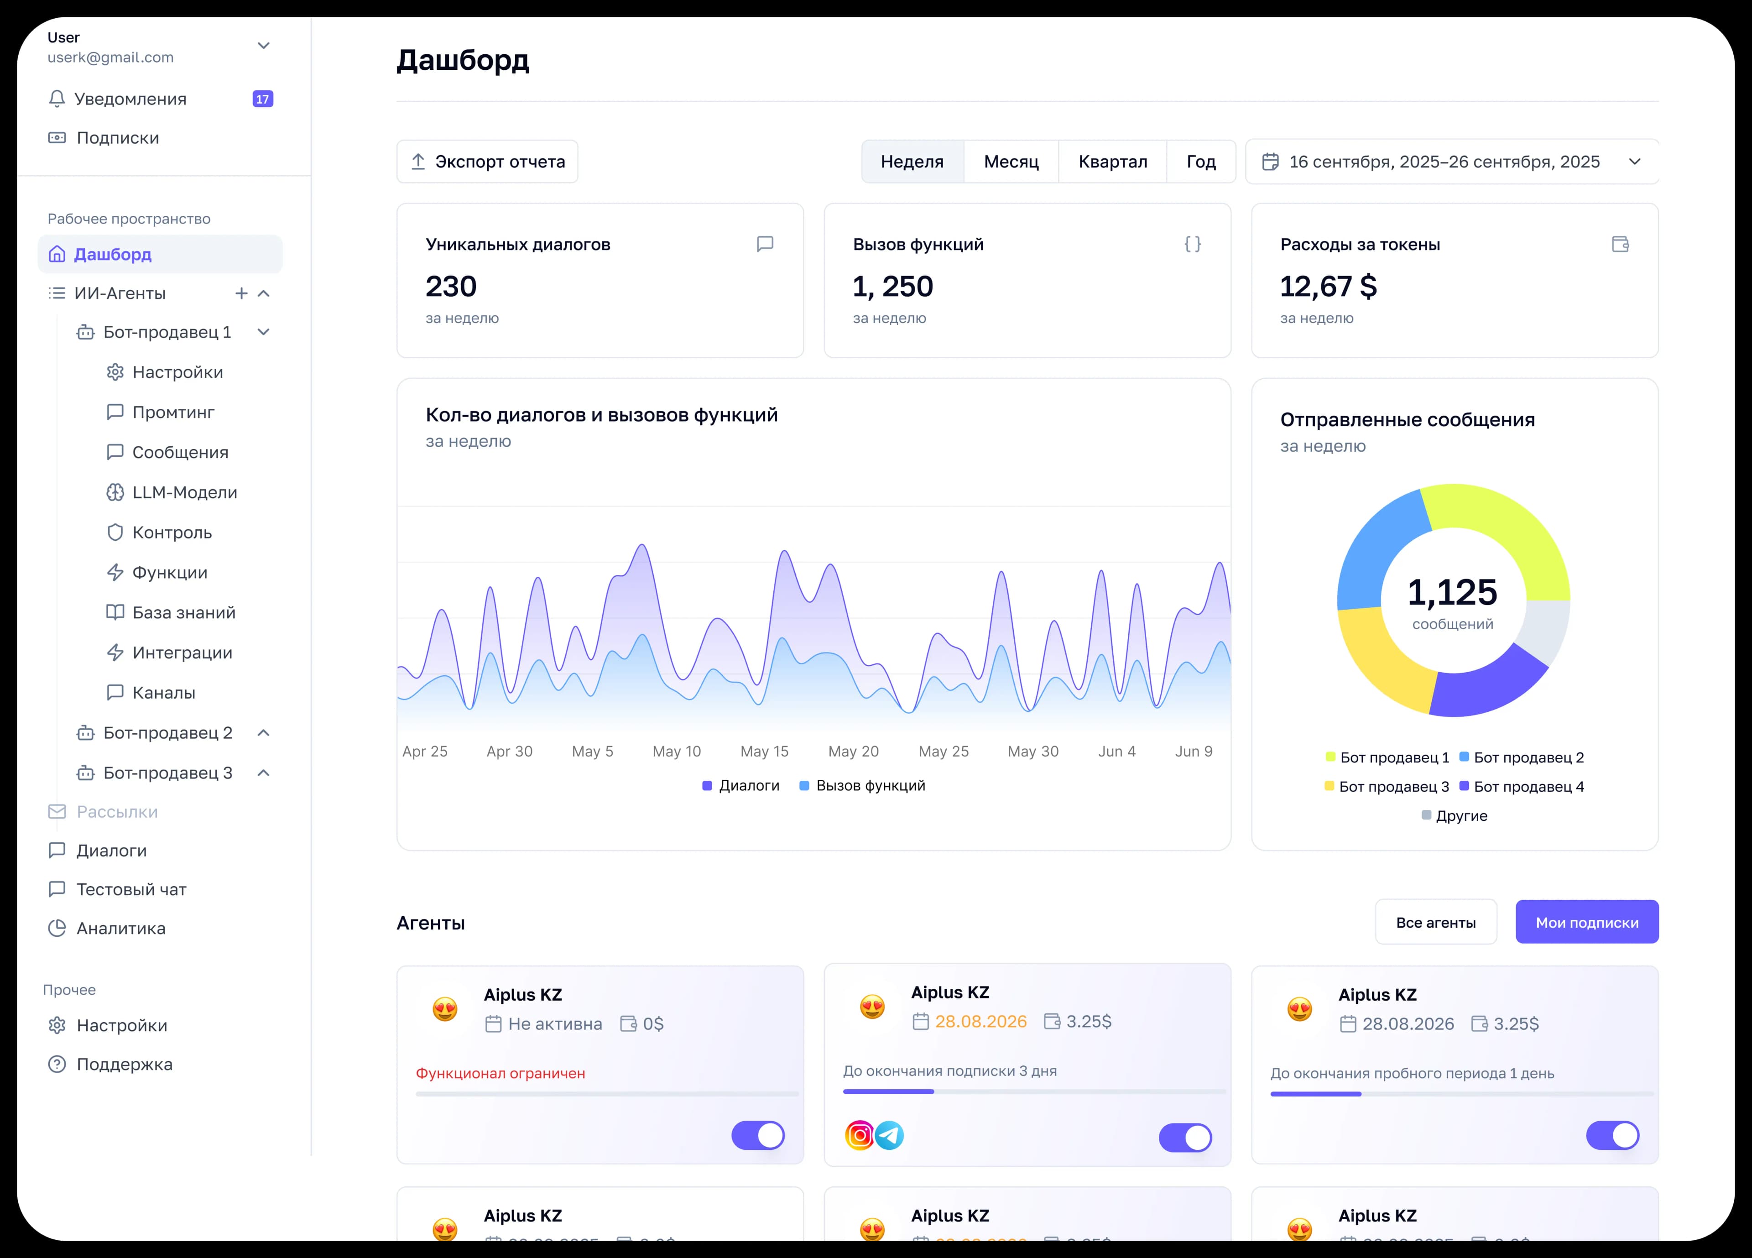Click the Экспорт отчета button
This screenshot has height=1258, width=1752.
pos(487,162)
